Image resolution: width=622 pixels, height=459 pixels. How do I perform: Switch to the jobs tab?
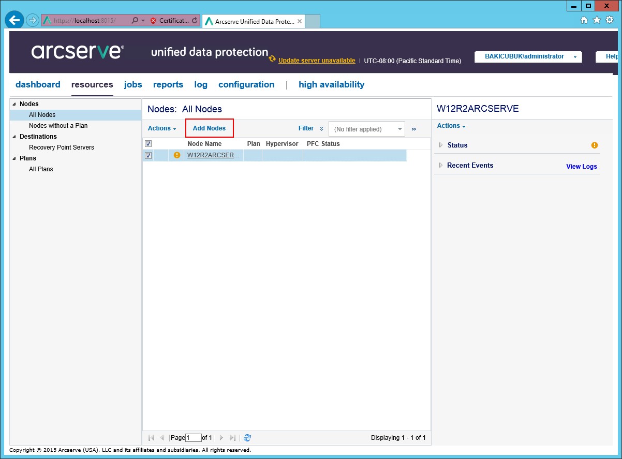click(x=133, y=85)
